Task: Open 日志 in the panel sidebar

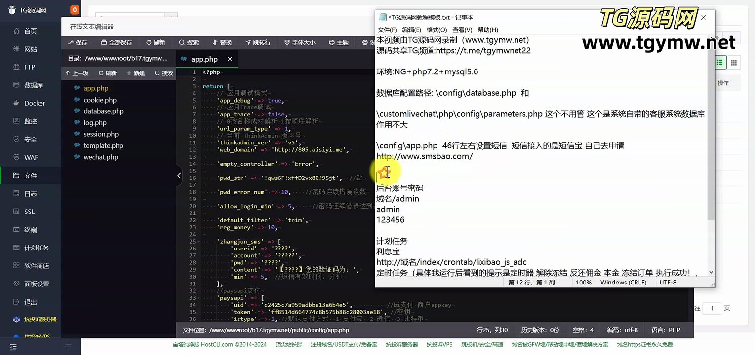Action: pyautogui.click(x=31, y=194)
